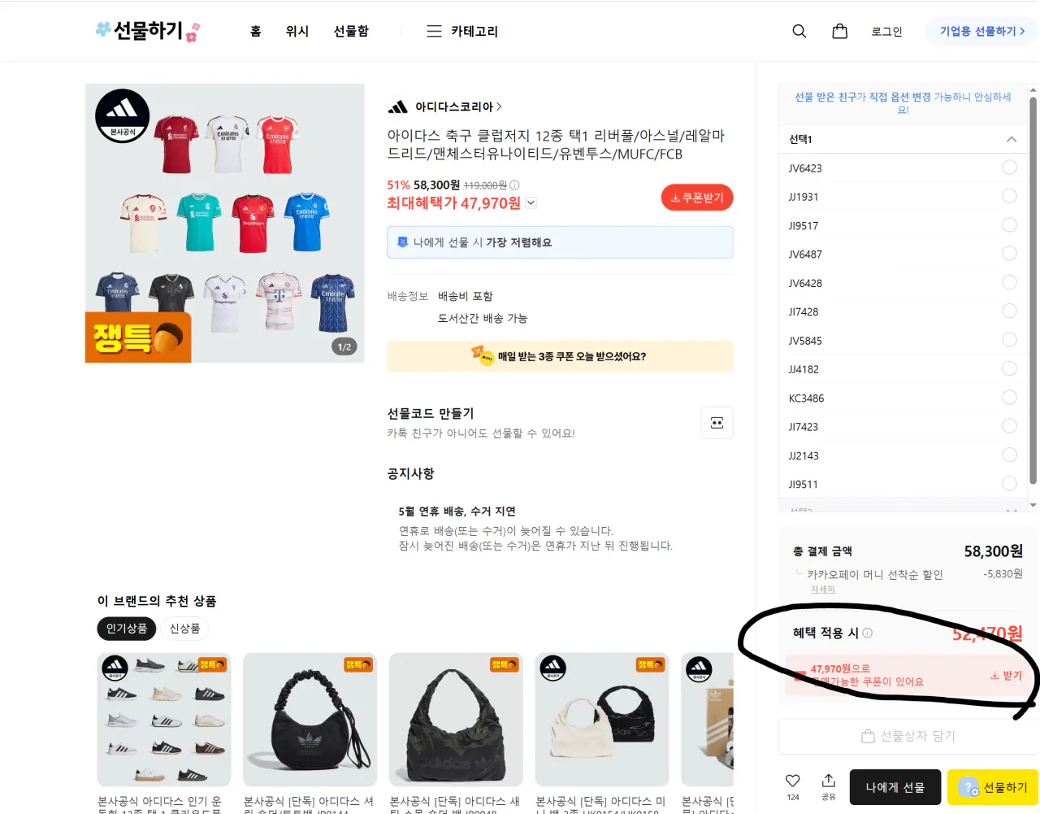Collapse the 선택1 option section
The height and width of the screenshot is (814, 1040).
coord(1012,139)
